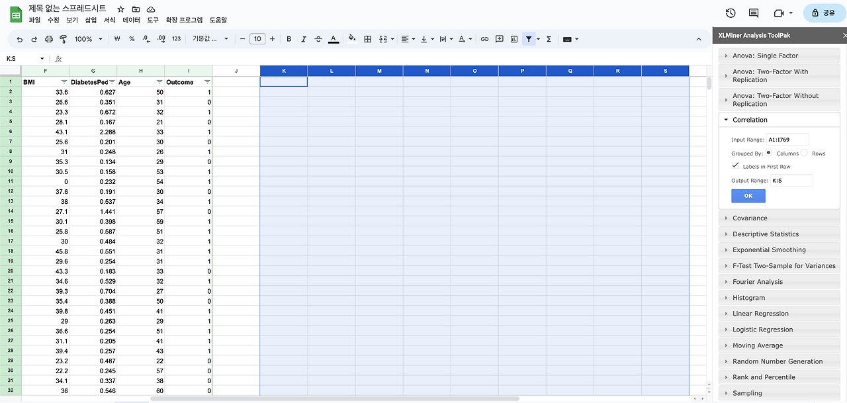
Task: Open the 파일 menu
Action: pyautogui.click(x=34, y=21)
